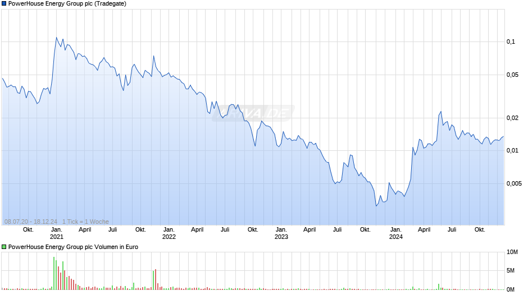
Task: Click the blue legend square for PowerHouse Energy
Action: point(4,4)
